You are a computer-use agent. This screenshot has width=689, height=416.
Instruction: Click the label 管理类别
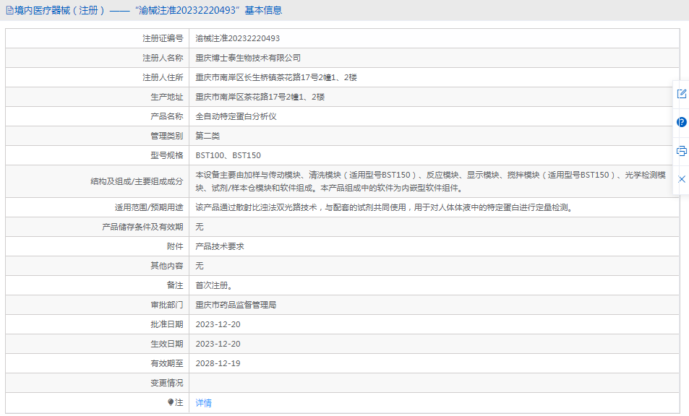point(166,136)
